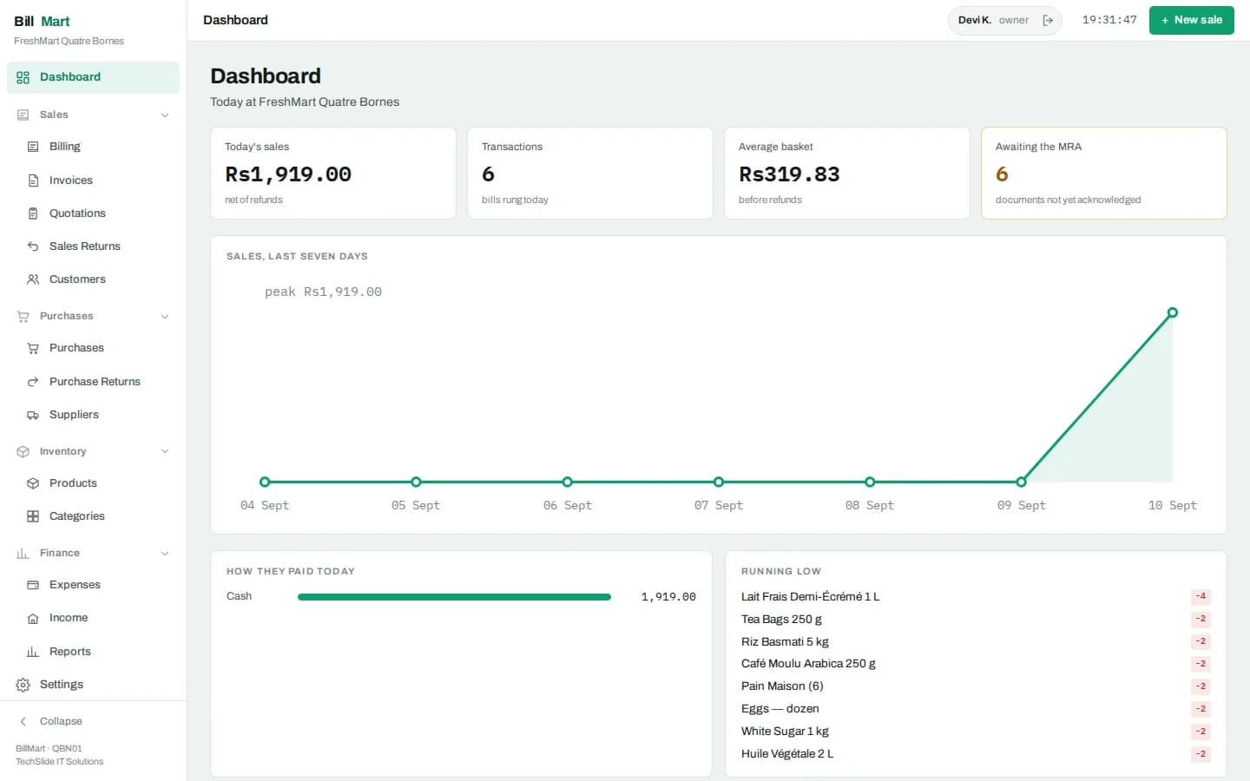Open Purchase Returns
The width and height of the screenshot is (1250, 781).
(x=93, y=382)
